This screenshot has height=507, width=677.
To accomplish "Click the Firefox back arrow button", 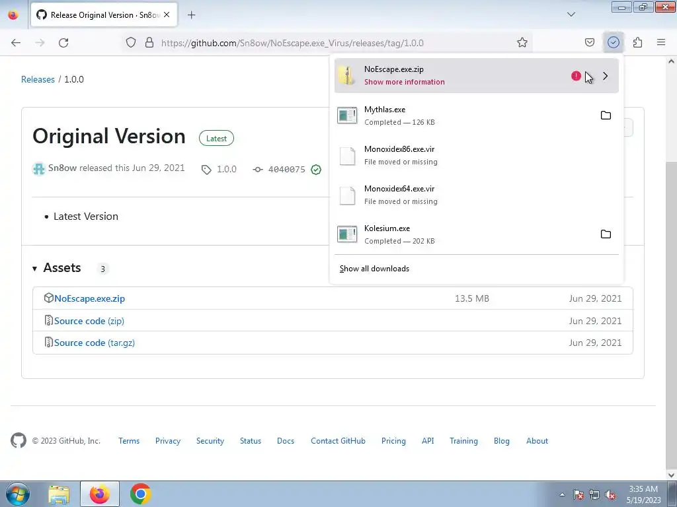I will (x=16, y=43).
